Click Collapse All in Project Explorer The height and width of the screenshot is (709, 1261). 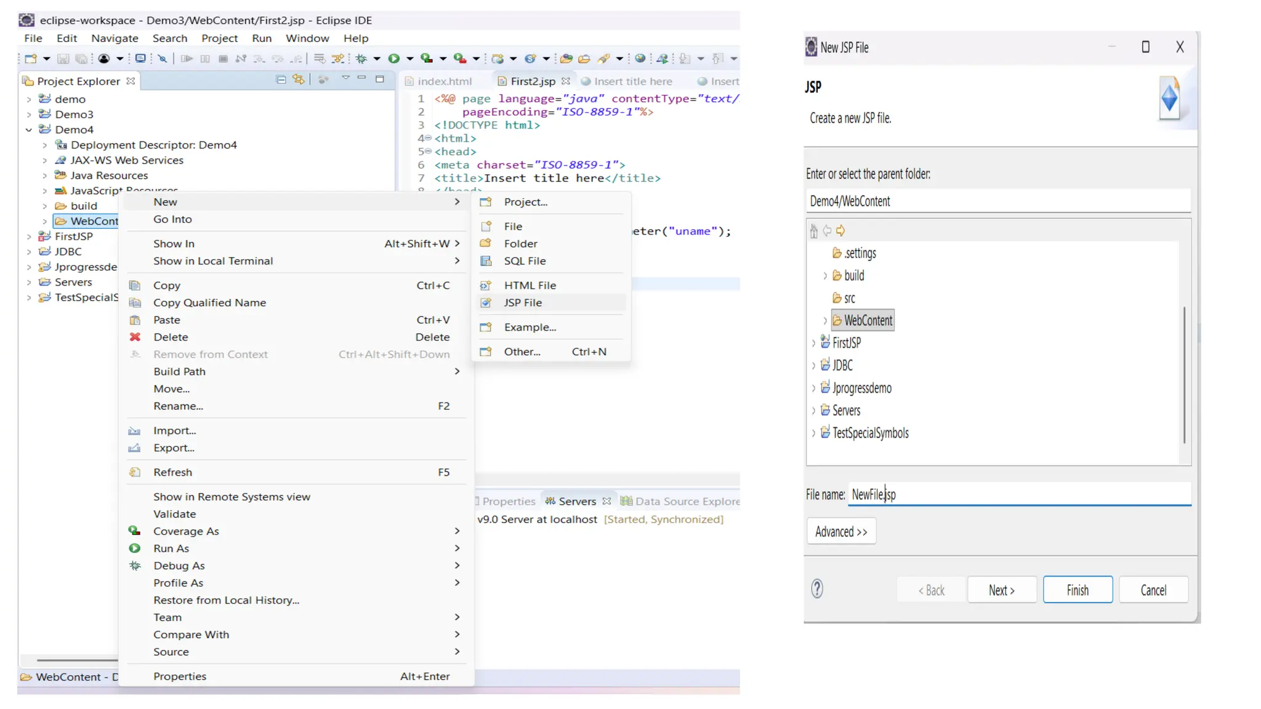pyautogui.click(x=281, y=79)
